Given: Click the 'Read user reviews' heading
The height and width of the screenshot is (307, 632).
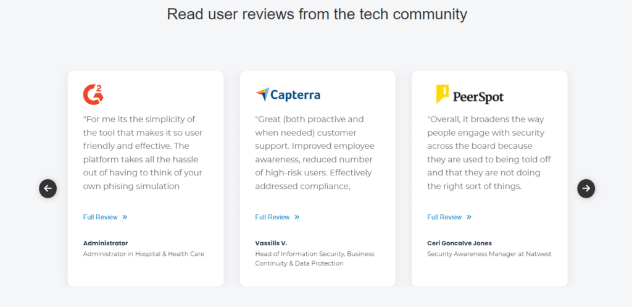Looking at the screenshot, I should click(x=317, y=14).
